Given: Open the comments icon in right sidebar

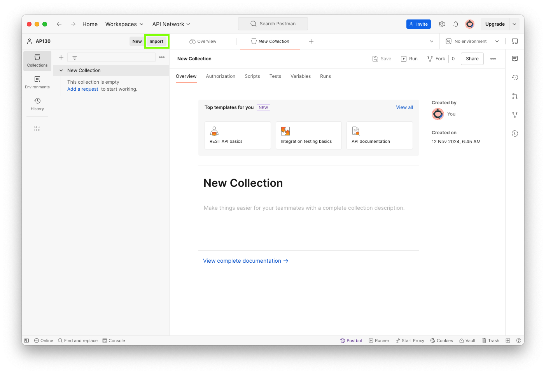Looking at the screenshot, I should tap(515, 59).
